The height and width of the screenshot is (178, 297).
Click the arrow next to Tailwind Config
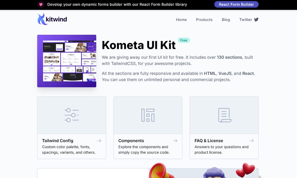pos(99,141)
